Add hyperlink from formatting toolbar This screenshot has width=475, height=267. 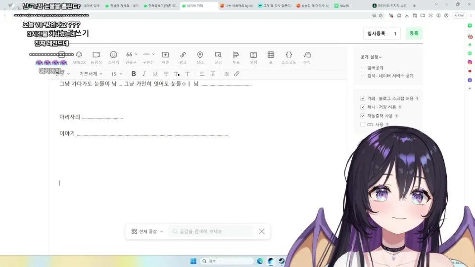click(x=237, y=74)
